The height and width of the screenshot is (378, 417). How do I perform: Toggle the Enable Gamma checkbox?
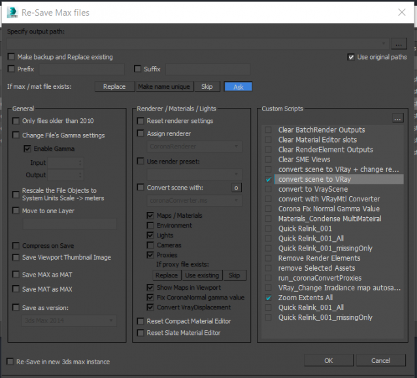click(27, 148)
